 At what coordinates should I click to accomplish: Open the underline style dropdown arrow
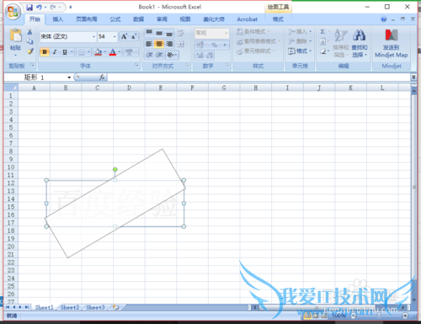(72, 52)
